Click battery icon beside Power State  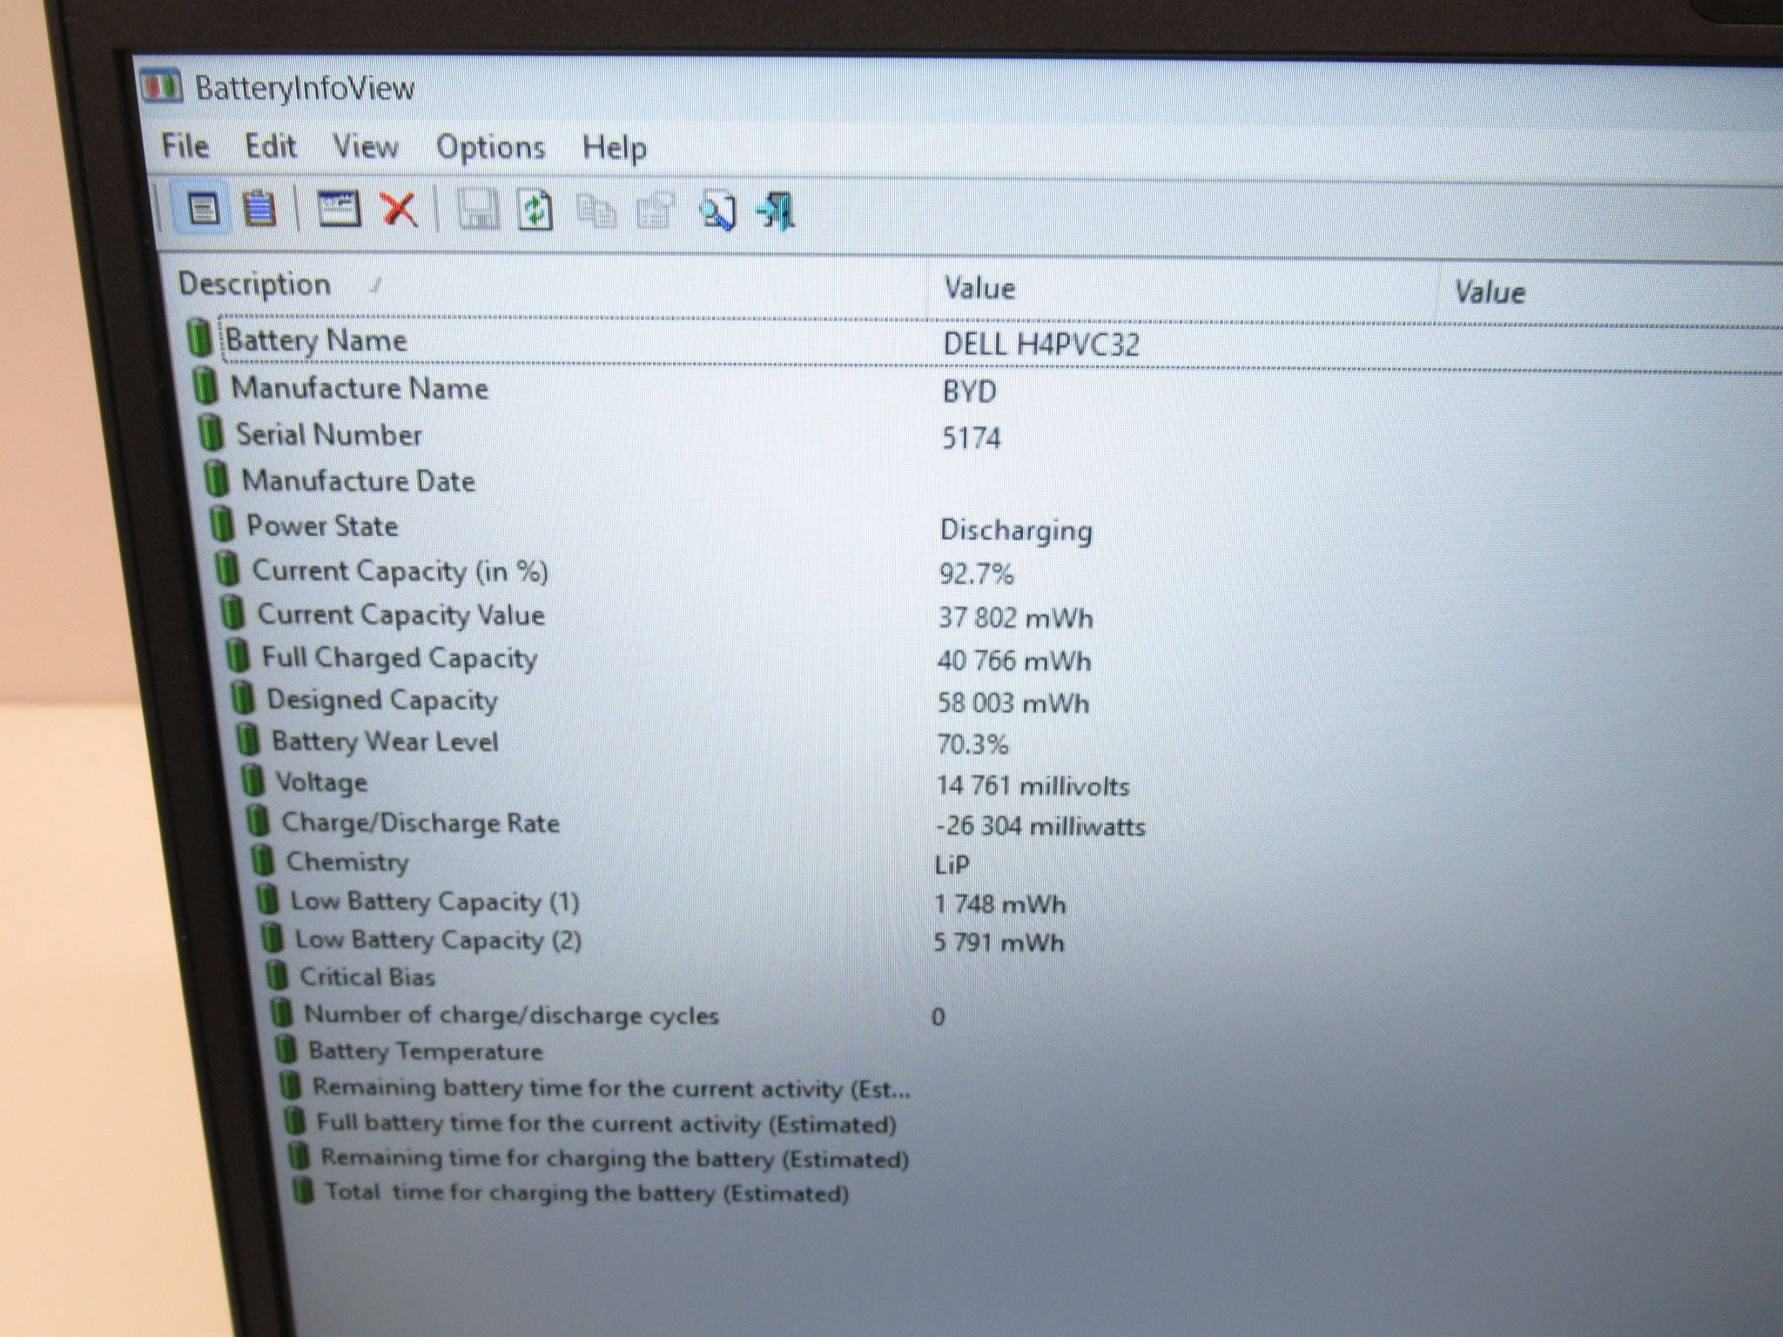click(x=223, y=523)
